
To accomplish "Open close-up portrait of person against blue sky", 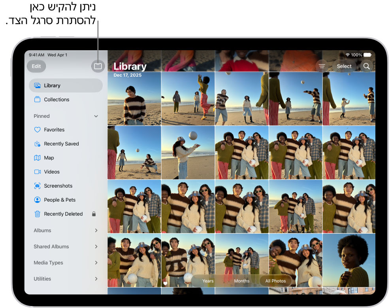I will point(349,260).
